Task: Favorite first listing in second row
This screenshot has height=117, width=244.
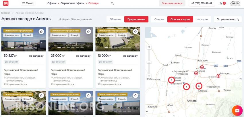Action: pyautogui.click(x=41, y=96)
